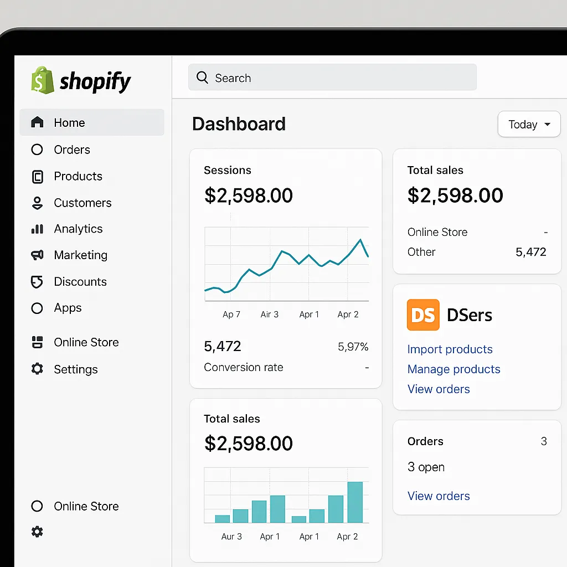Open the Today date range dropdown
This screenshot has width=567, height=567.
coord(529,124)
